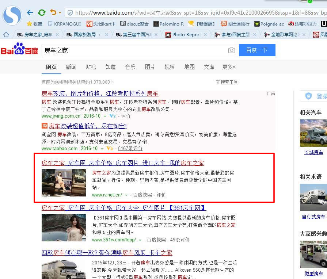Screen dimensions: 327x279
Task: Expand the 更多» categories
Action: coord(229,67)
